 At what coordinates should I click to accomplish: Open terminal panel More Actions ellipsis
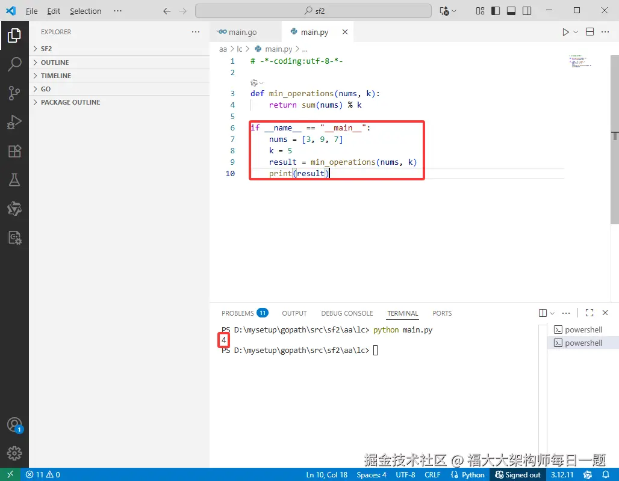pyautogui.click(x=566, y=313)
